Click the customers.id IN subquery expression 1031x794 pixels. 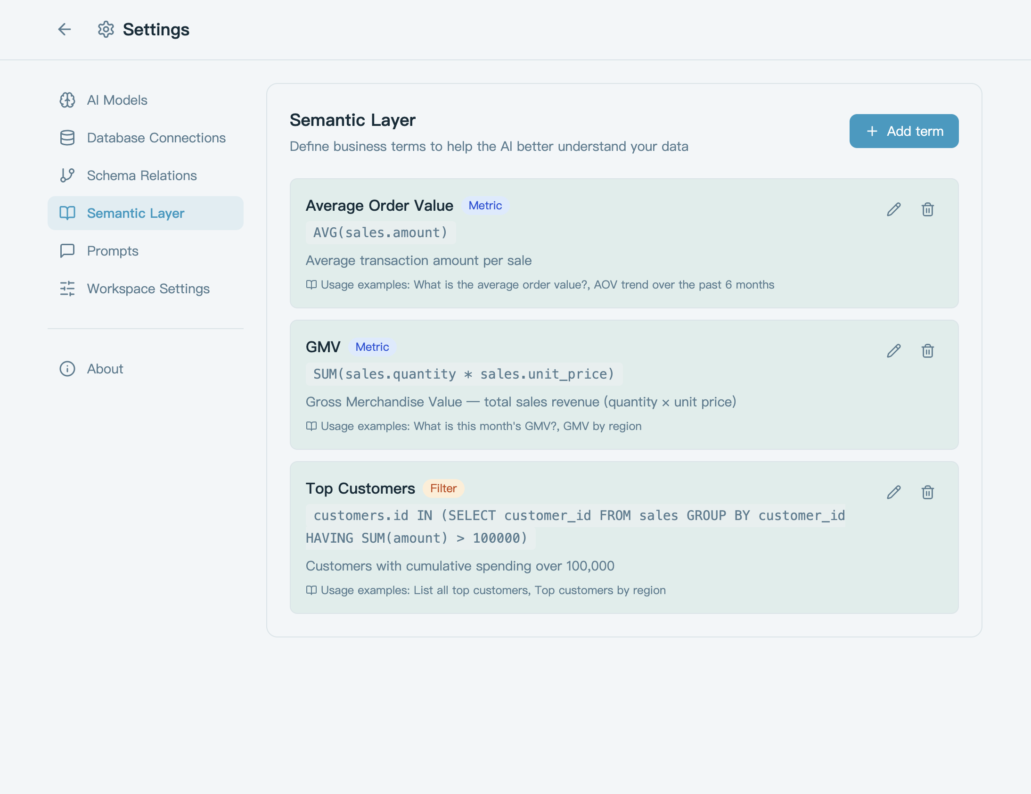[x=575, y=527]
